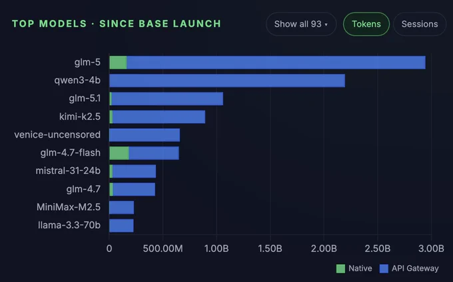This screenshot has width=453, height=282.
Task: Select the qwen3-4b model label
Action: pos(77,80)
